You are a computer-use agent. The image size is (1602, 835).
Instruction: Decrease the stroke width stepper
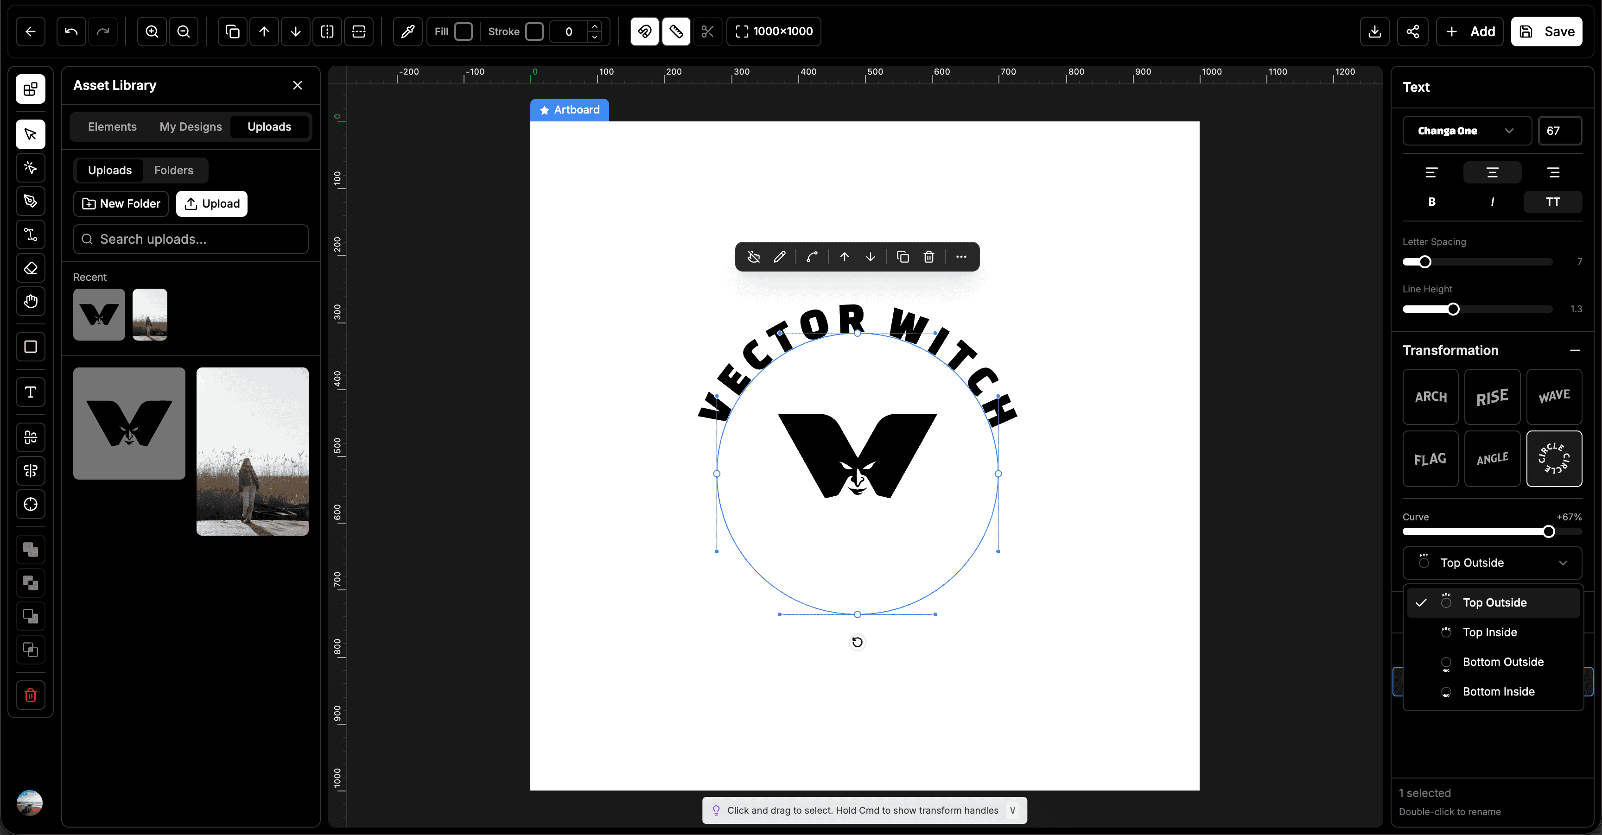click(595, 38)
